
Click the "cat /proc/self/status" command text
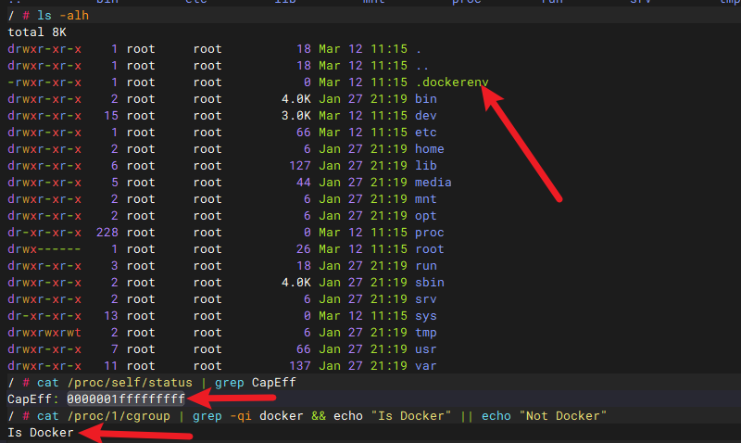[x=103, y=382]
